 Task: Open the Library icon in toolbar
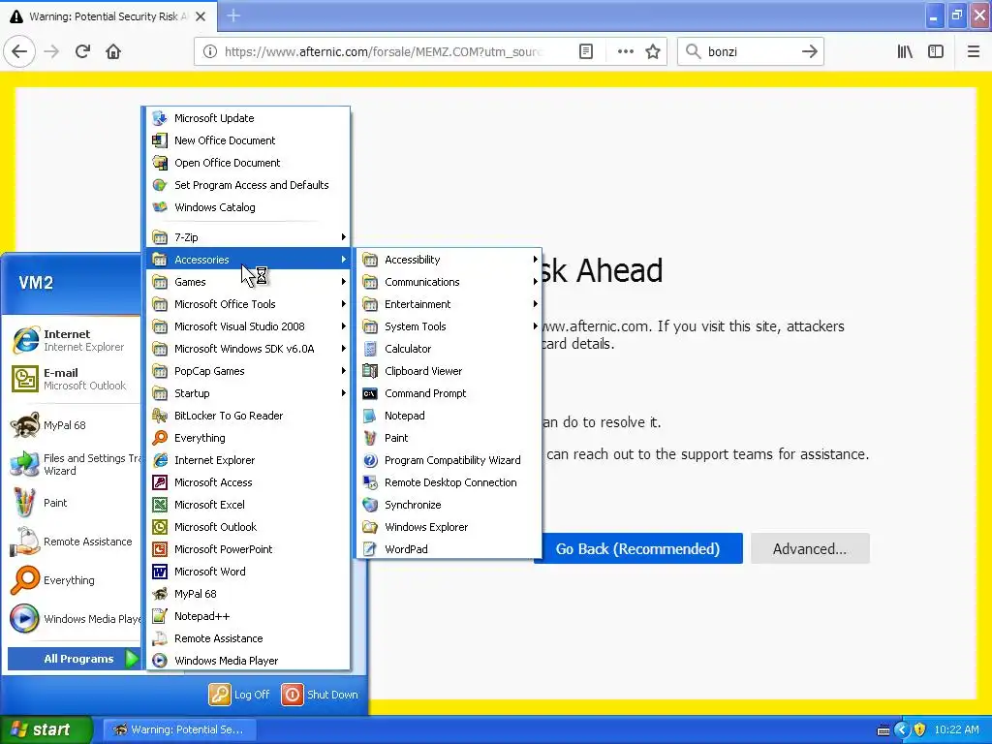click(x=905, y=52)
